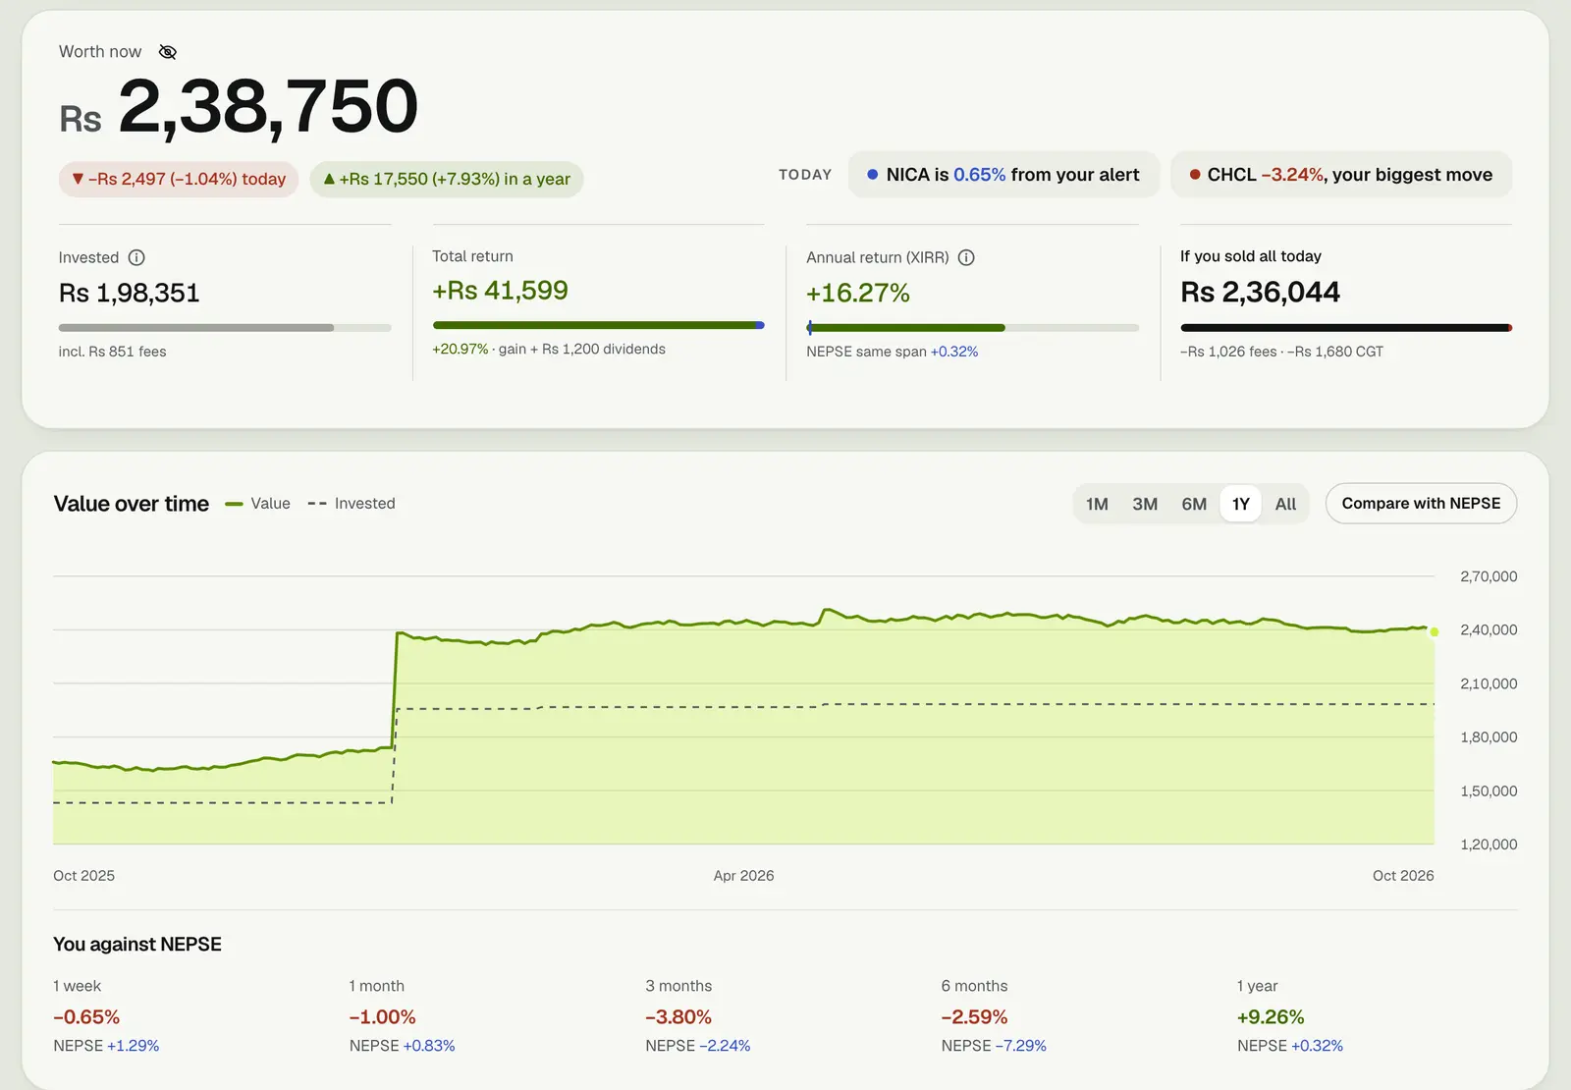Viewport: 1571px width, 1090px height.
Task: Open the NICA alert chip
Action: [1003, 175]
